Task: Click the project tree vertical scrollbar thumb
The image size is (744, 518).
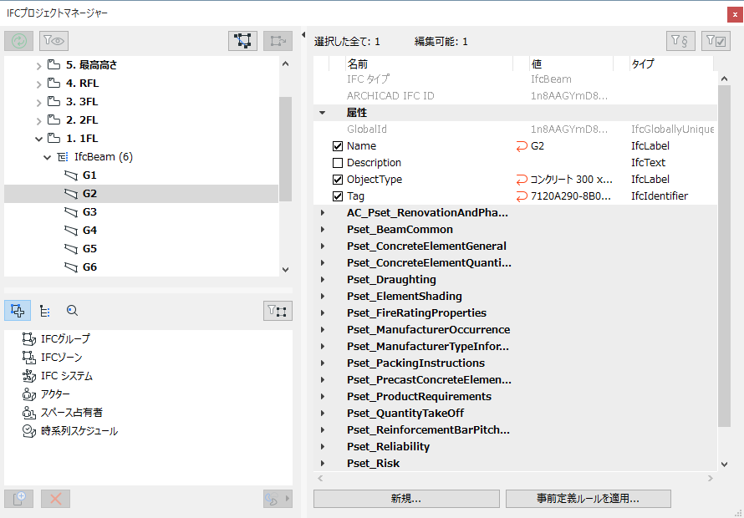Action: (286, 149)
